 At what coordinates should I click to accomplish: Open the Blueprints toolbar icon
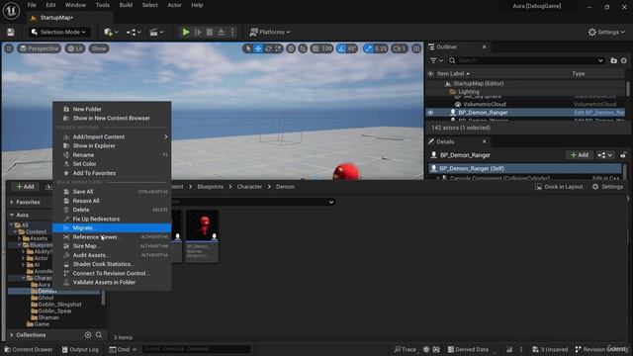tap(134, 32)
